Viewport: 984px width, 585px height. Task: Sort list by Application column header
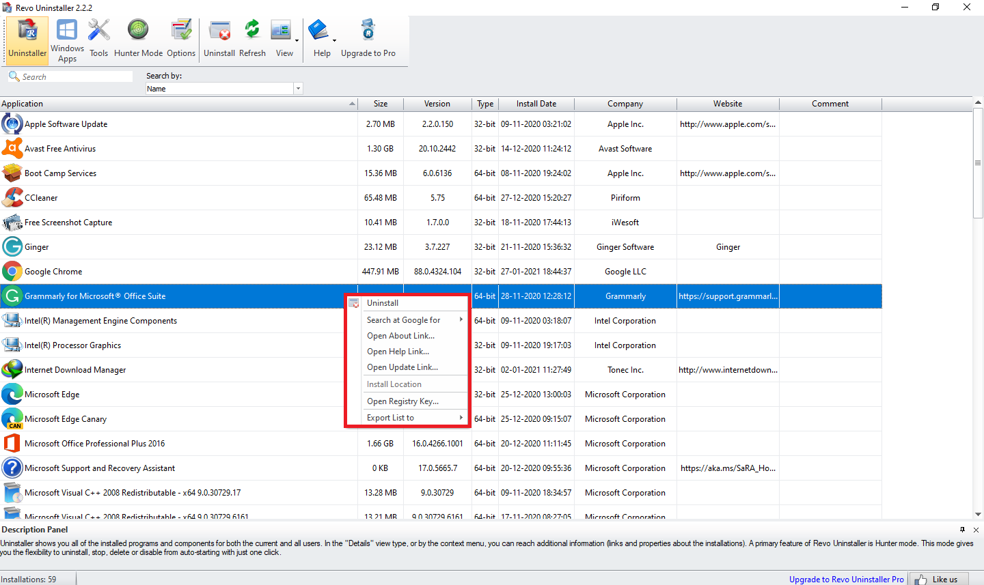coord(178,104)
